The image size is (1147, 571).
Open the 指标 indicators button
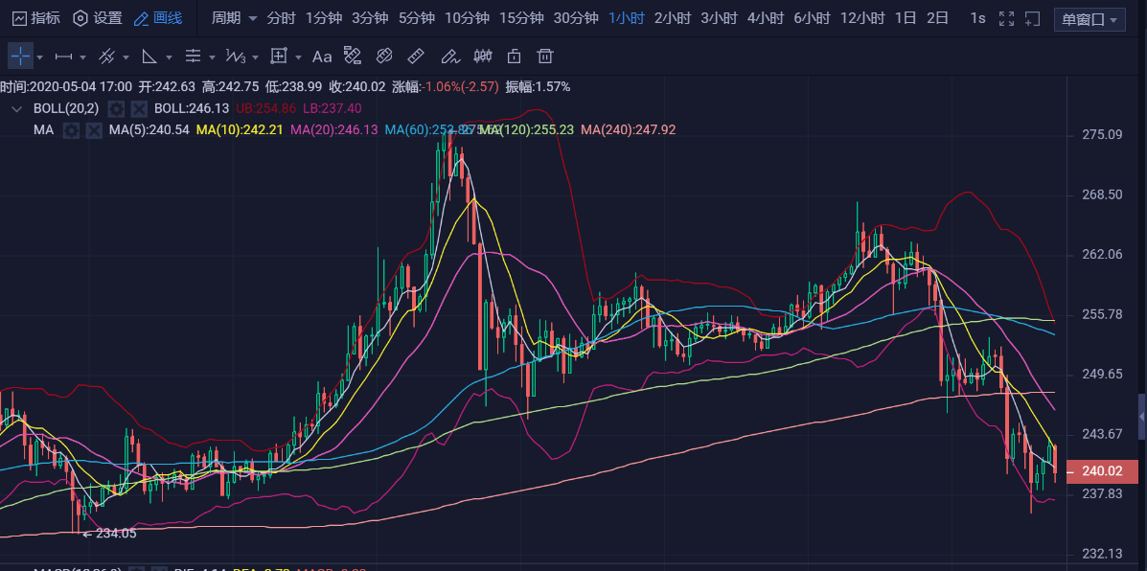point(36,18)
